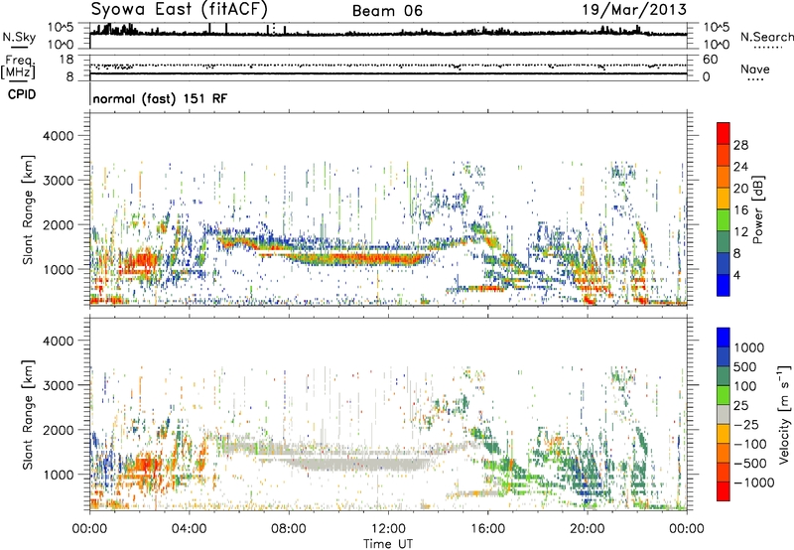Click the "12" label on power colorbar

point(740,231)
